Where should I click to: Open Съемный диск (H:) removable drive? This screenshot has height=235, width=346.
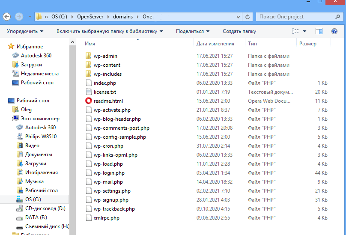coord(47,226)
